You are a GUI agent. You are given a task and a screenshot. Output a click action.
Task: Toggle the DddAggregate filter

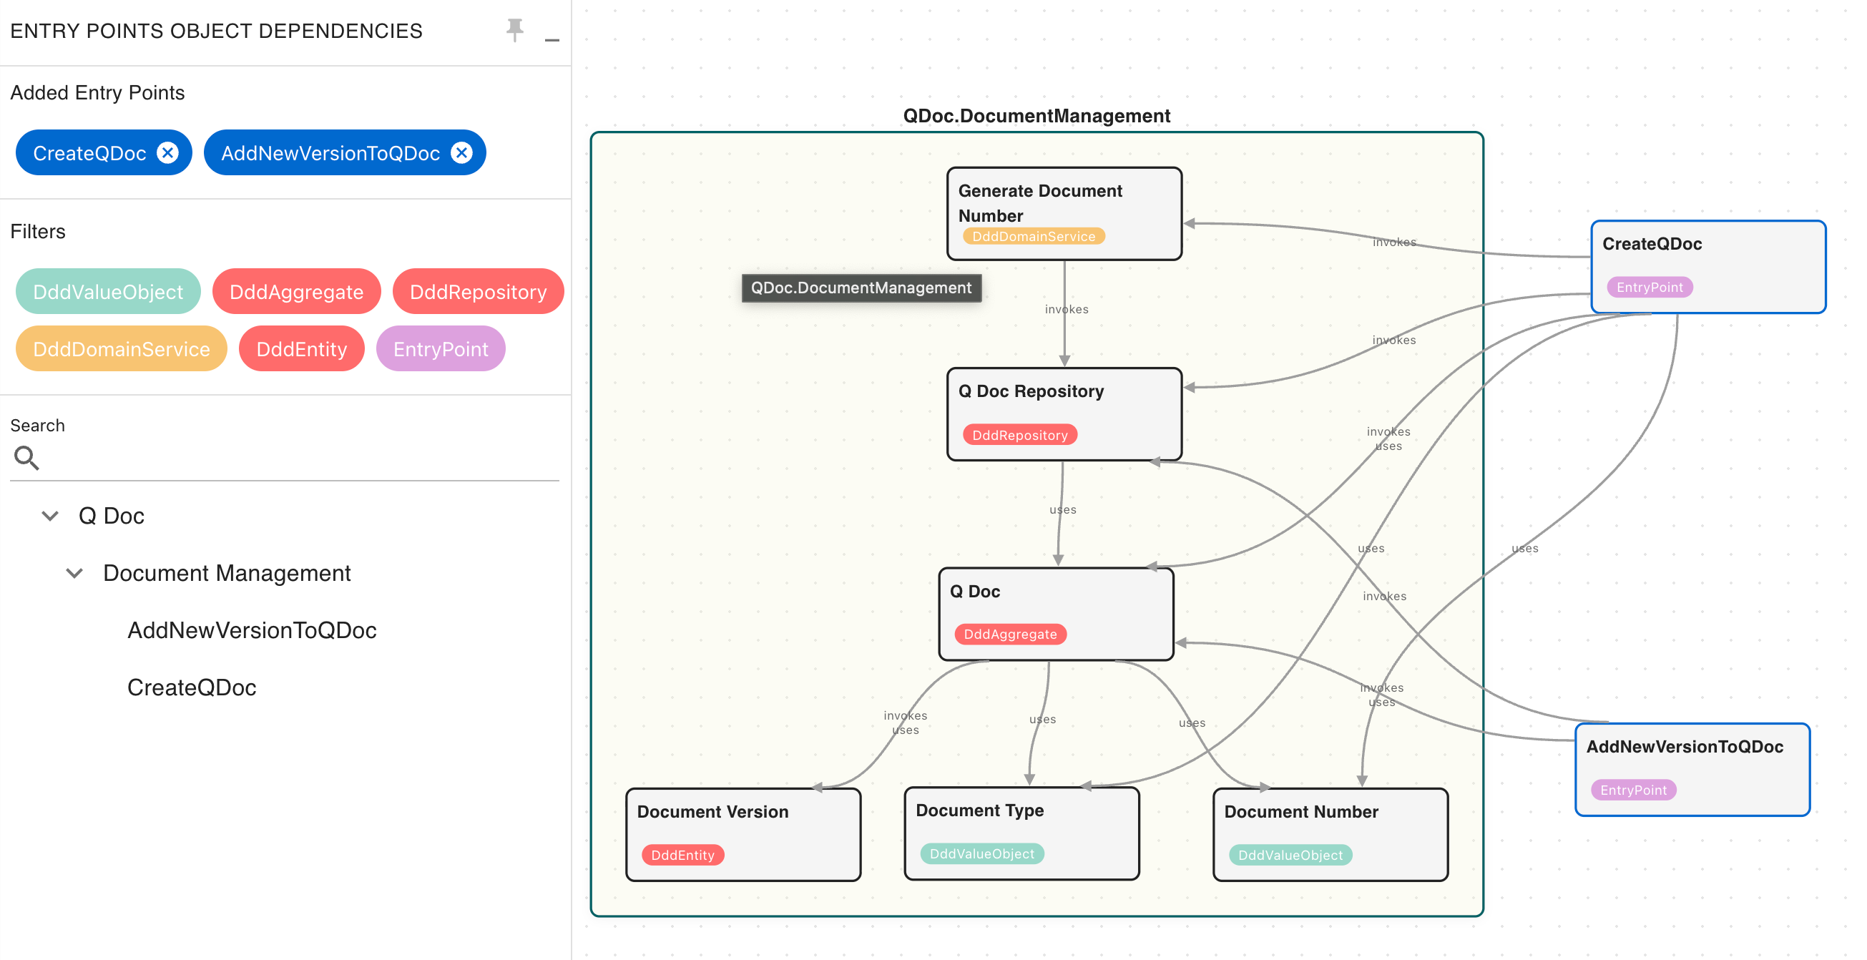(295, 291)
